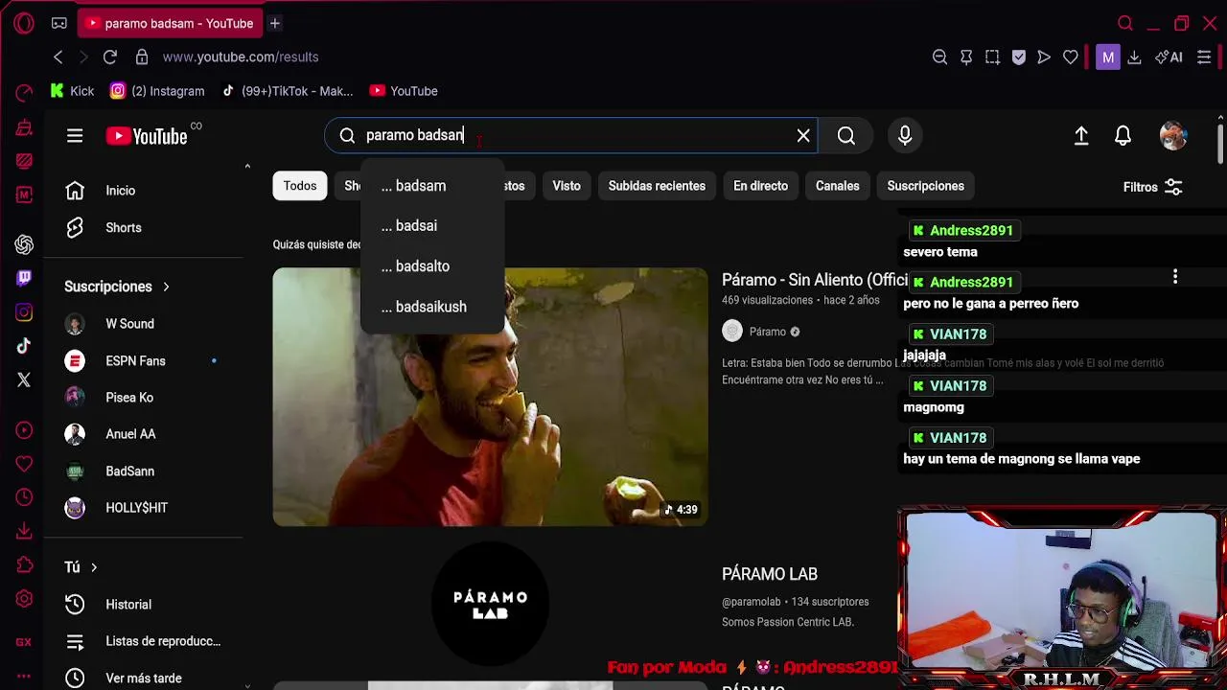Open the YouTube guide hamburger menu
The width and height of the screenshot is (1227, 690).
pos(75,136)
